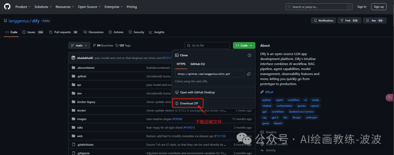Open clone help question-mark icon
This screenshot has width=394, height=155.
point(249,55)
